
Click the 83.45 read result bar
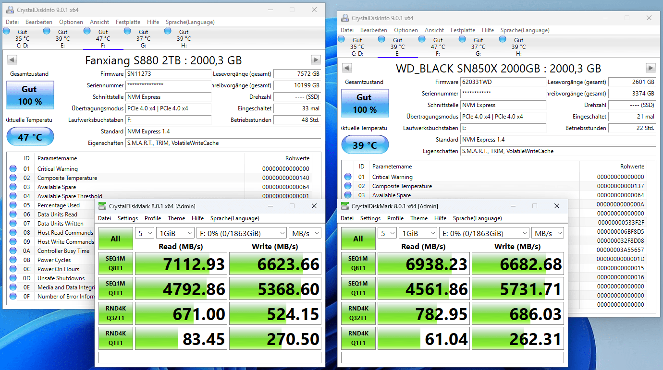click(181, 339)
